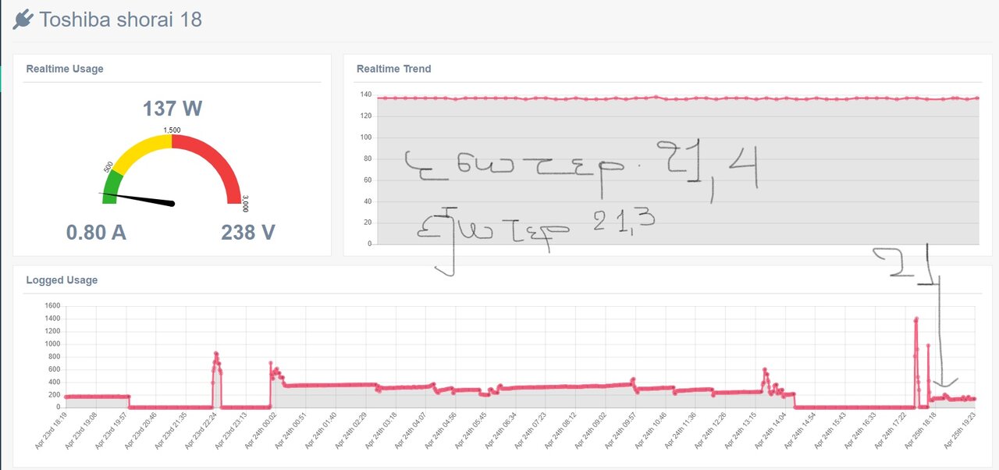Click the 3,000 tick label on the gauge
The image size is (999, 470).
click(x=245, y=203)
